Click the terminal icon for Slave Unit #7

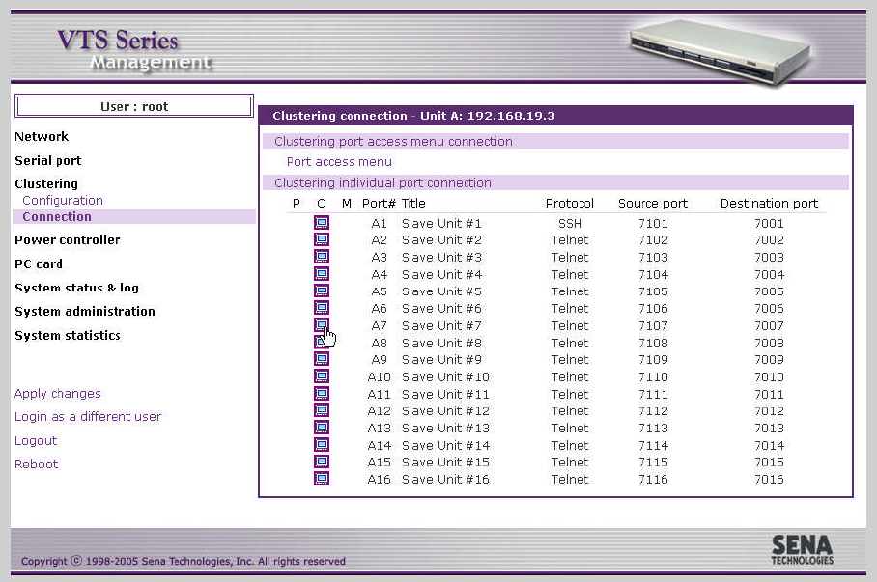click(322, 325)
